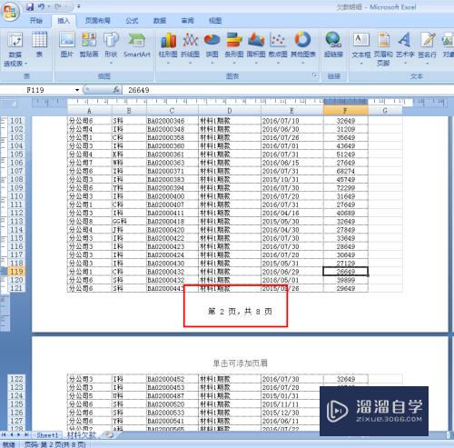Insert a Table (表)
454x448 pixels.
click(40, 45)
